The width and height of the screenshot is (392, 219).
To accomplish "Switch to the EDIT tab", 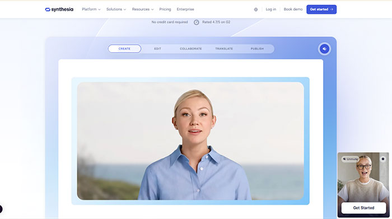I will pos(157,49).
